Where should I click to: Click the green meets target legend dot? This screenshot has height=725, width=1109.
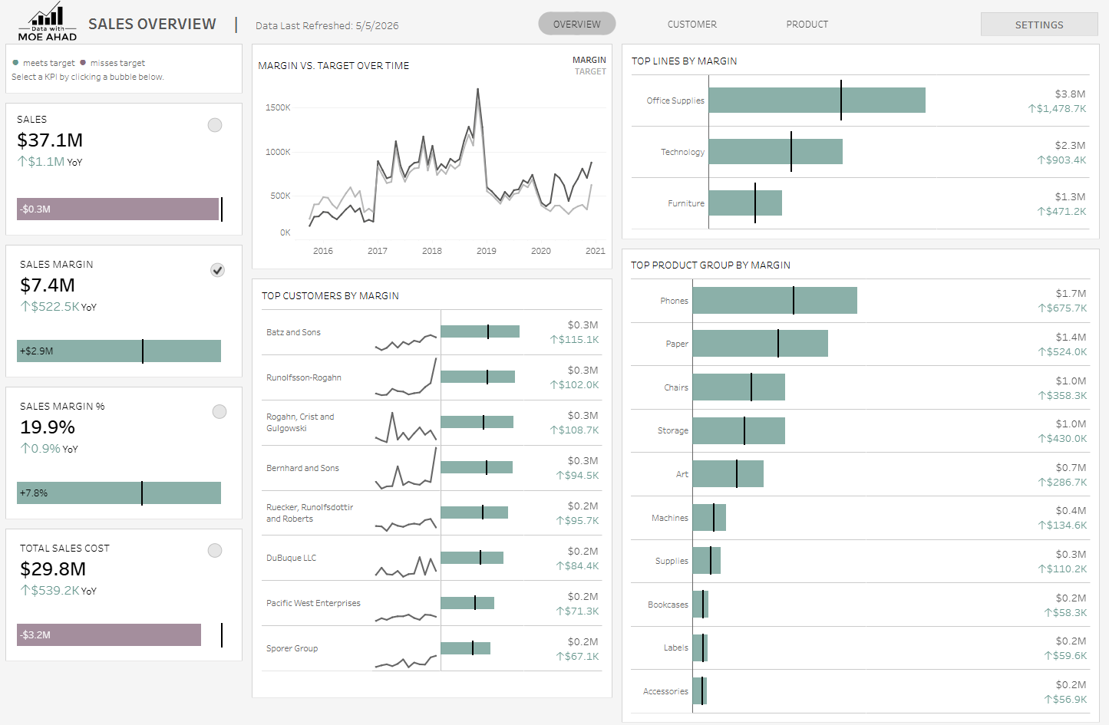click(x=15, y=63)
